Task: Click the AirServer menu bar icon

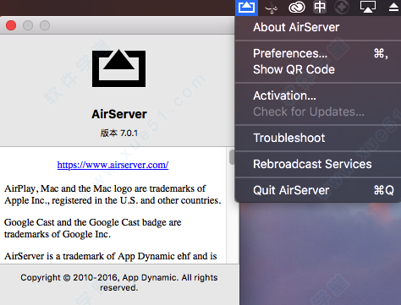Action: [x=246, y=7]
